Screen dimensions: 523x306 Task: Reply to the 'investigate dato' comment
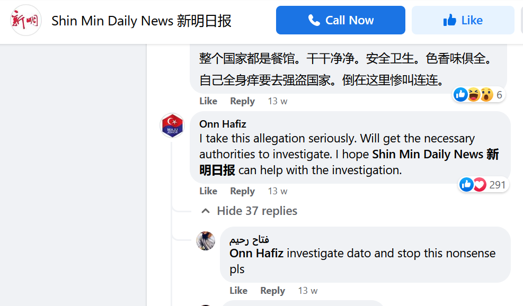click(x=272, y=291)
